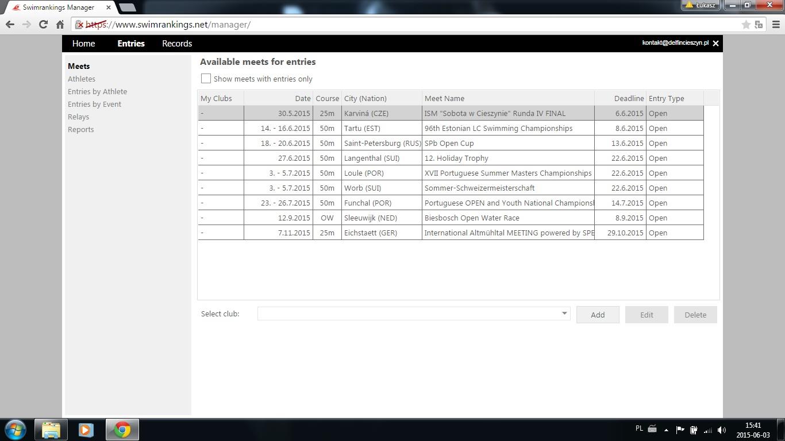
Task: Click the kontakt@delfincieszyn.pl account label
Action: tap(675, 43)
